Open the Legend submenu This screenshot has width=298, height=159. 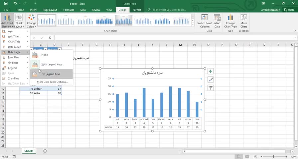click(15, 68)
